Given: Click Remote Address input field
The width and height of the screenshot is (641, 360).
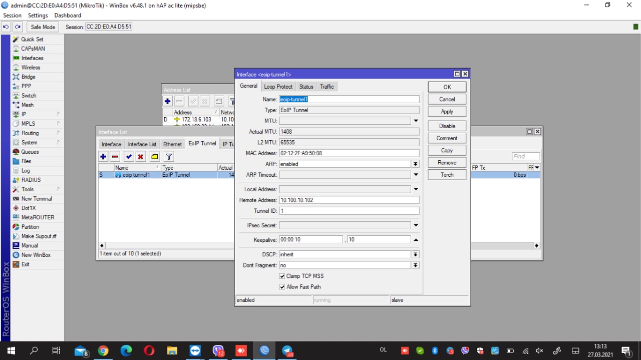Looking at the screenshot, I should 349,200.
